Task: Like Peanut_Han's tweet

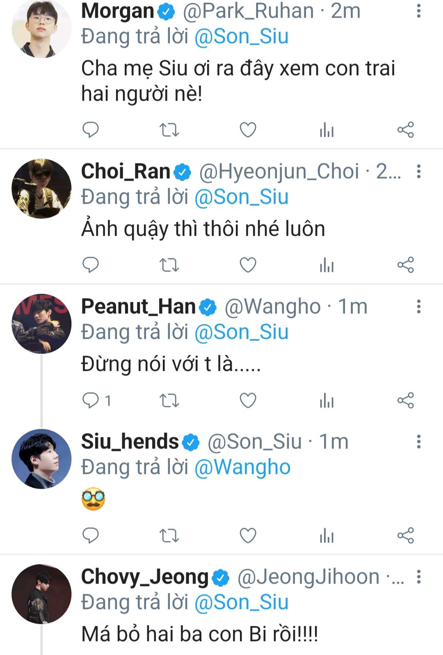Action: coord(248,400)
